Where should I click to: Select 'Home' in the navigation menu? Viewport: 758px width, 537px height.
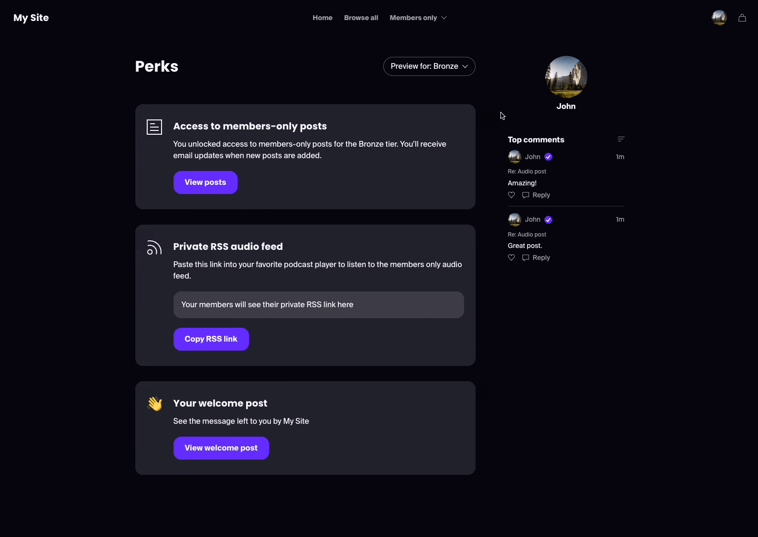[322, 18]
